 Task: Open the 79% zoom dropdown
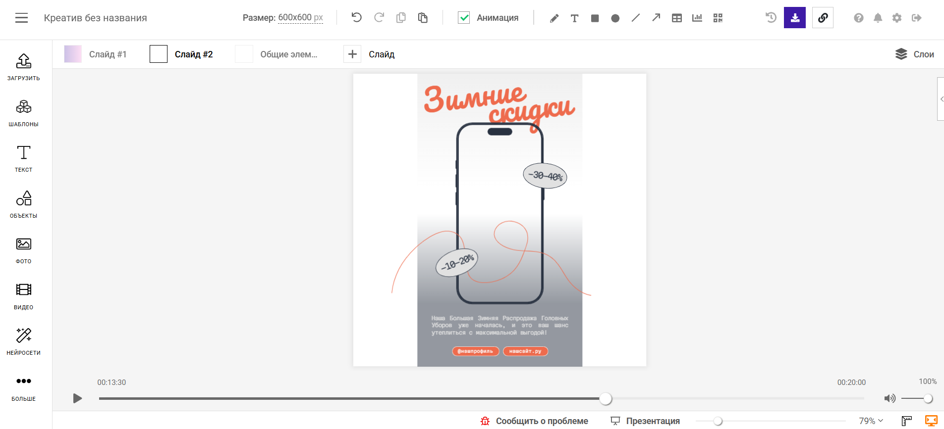(871, 421)
